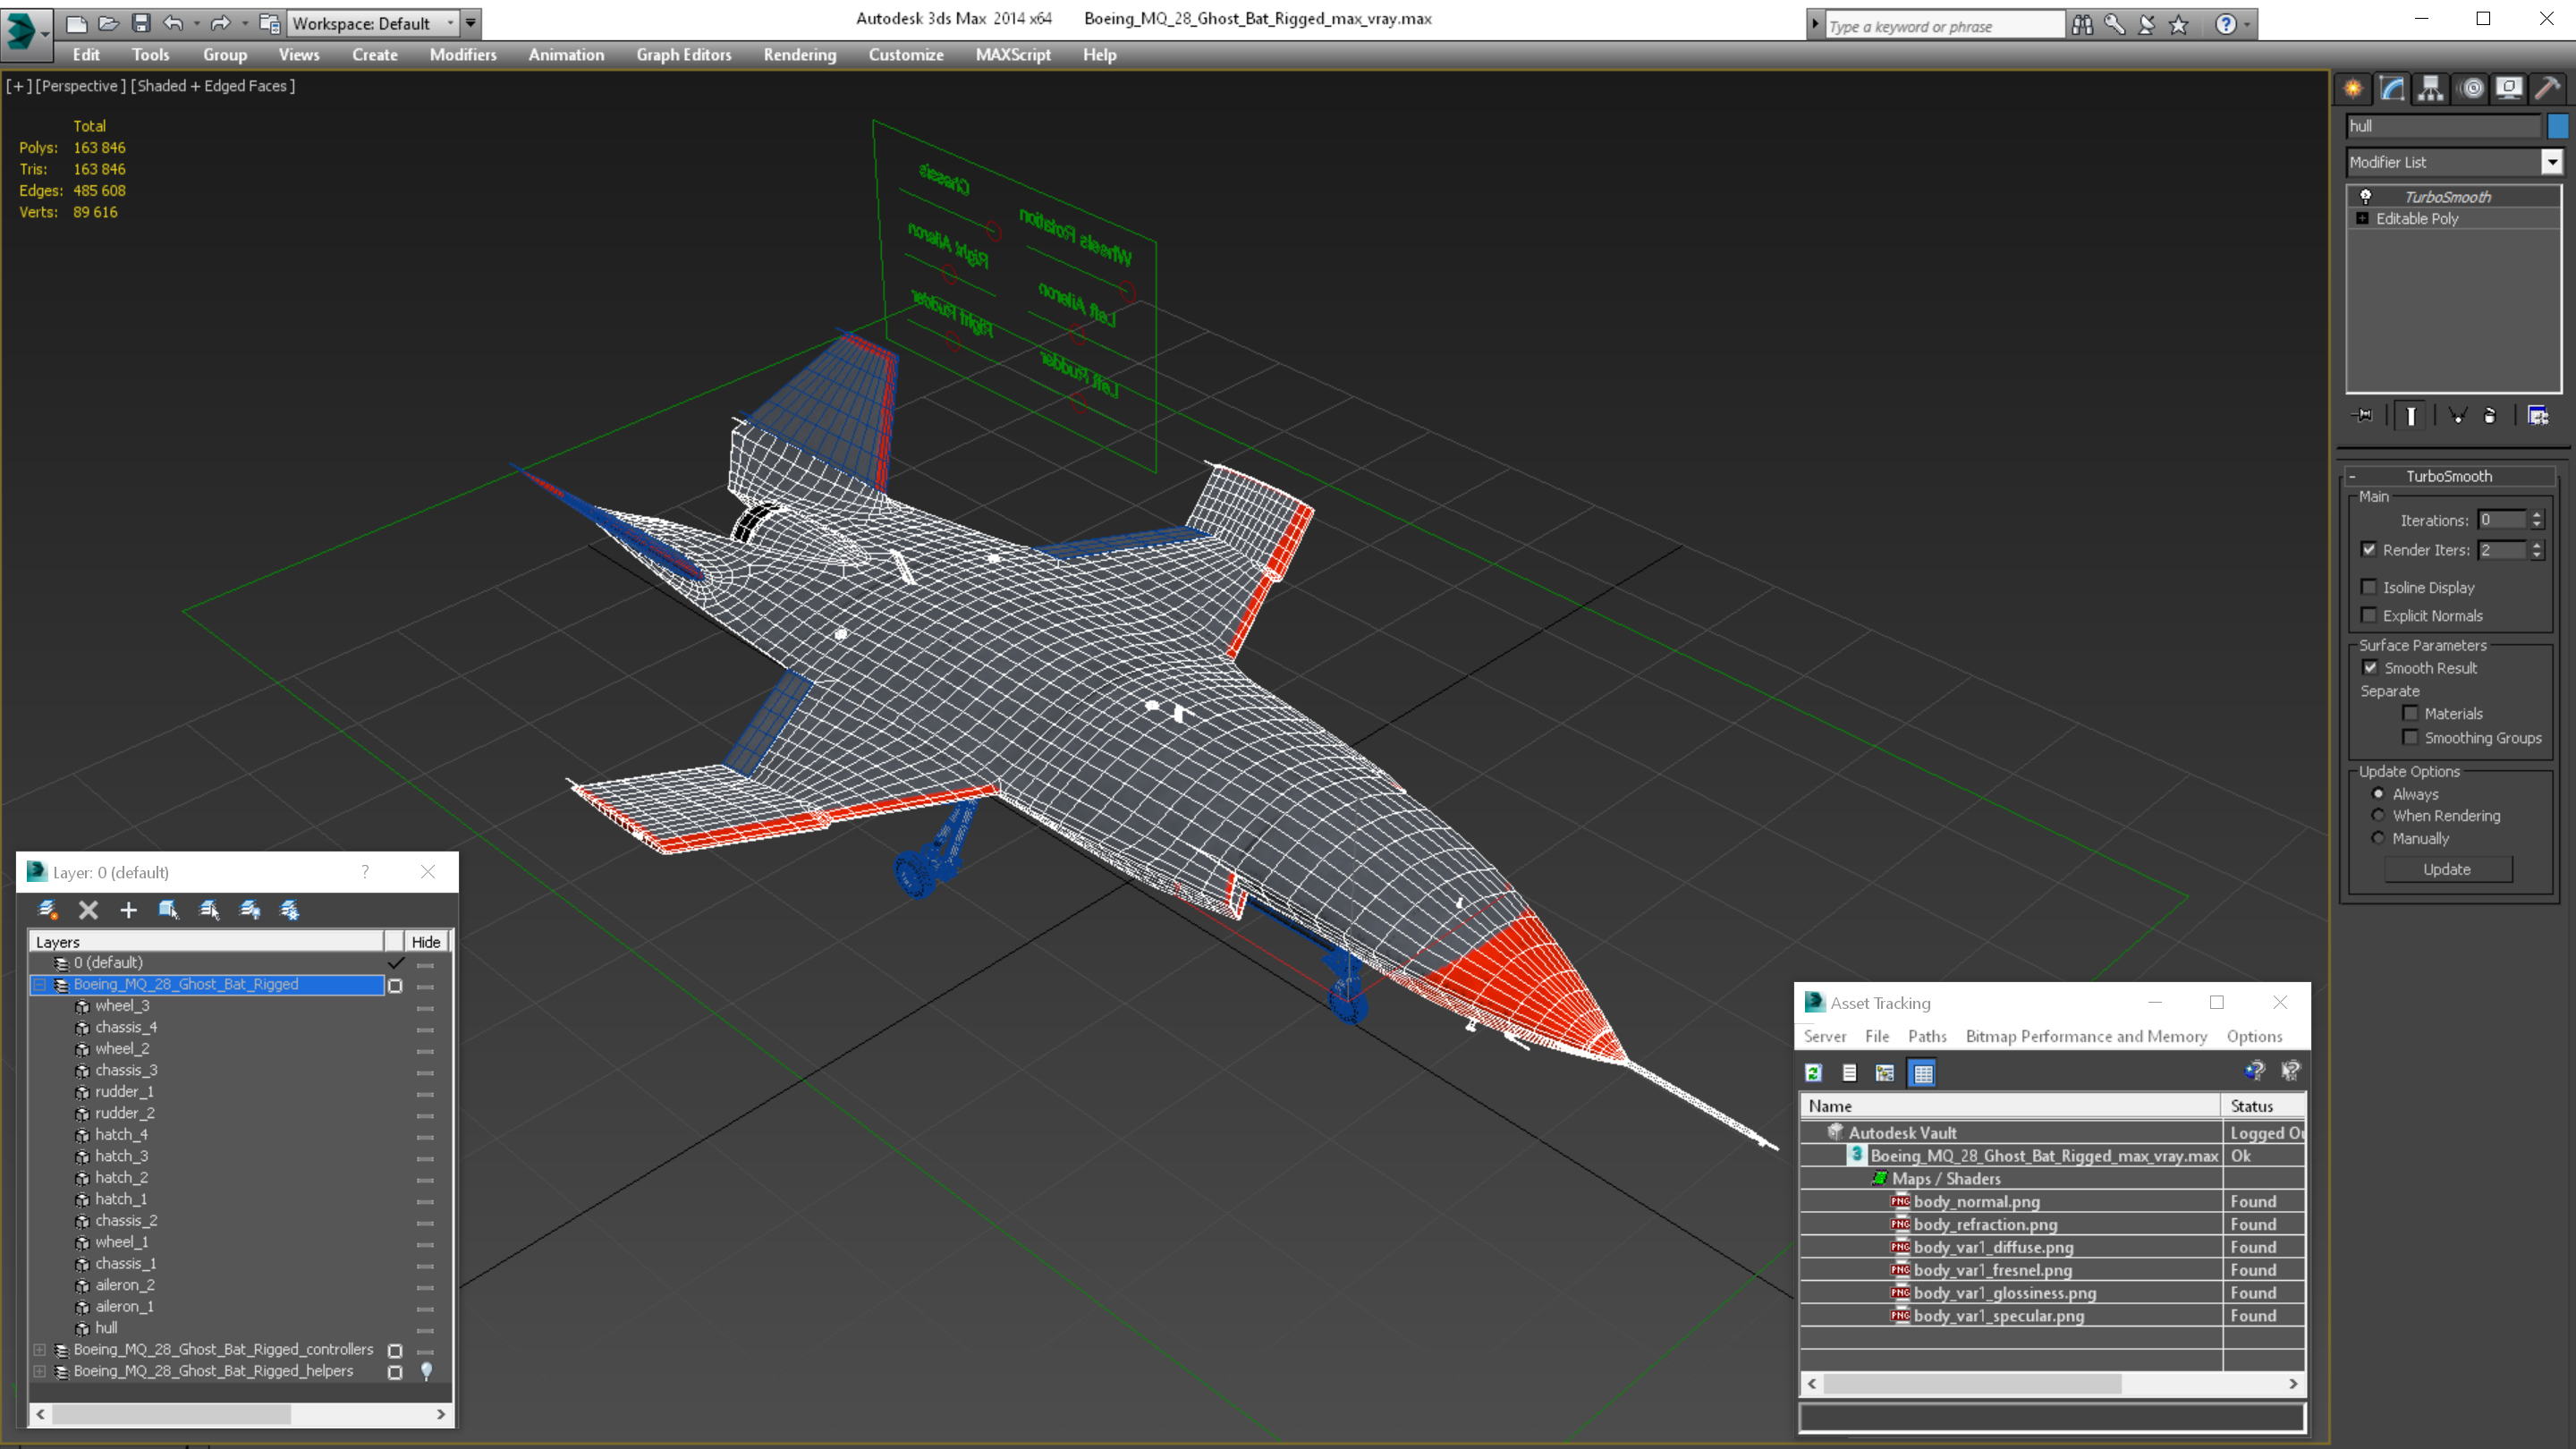Expand the Editable Poly stack entry
The width and height of the screenshot is (2576, 1449).
[2362, 218]
